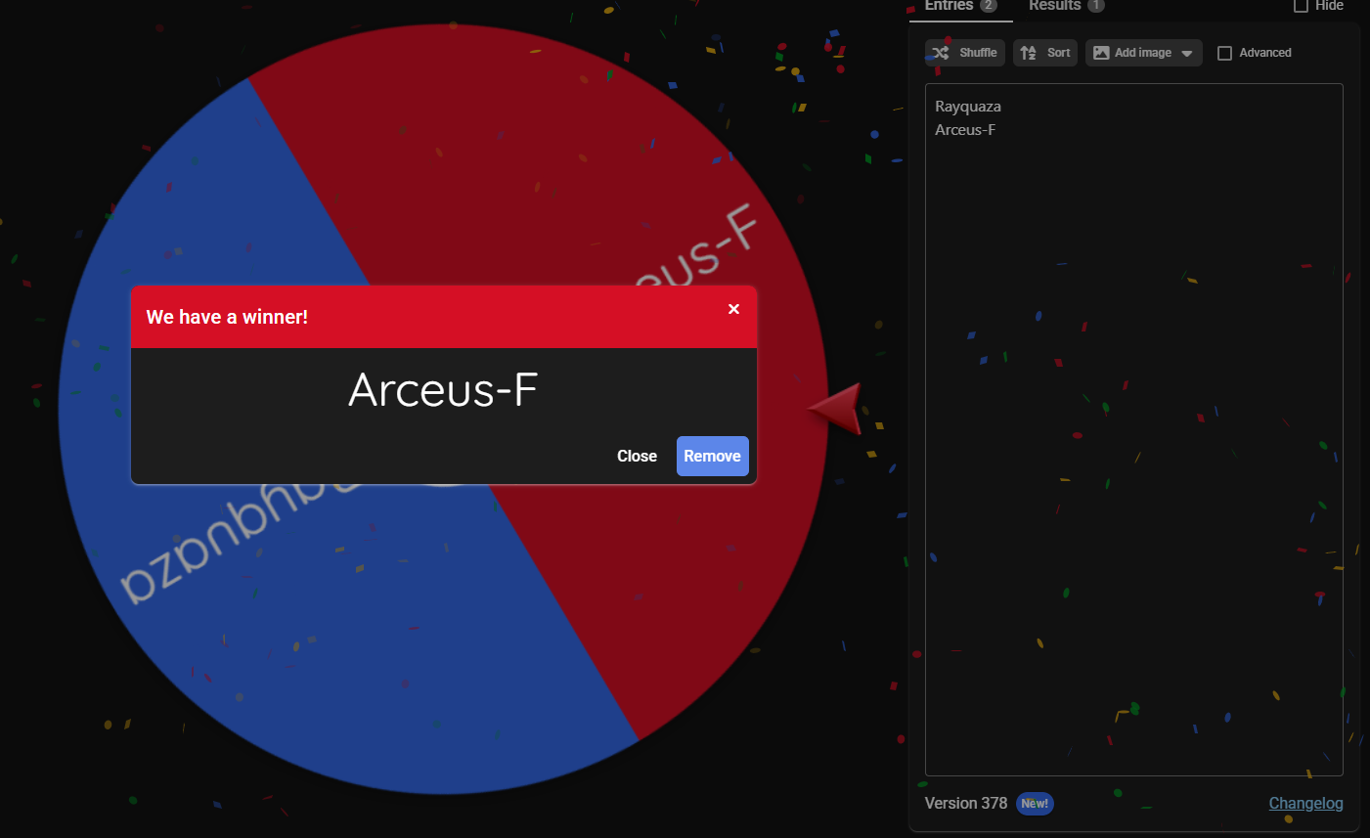Click the winner name Arceus-F in dialog
This screenshot has height=838, width=1370.
pyautogui.click(x=443, y=390)
